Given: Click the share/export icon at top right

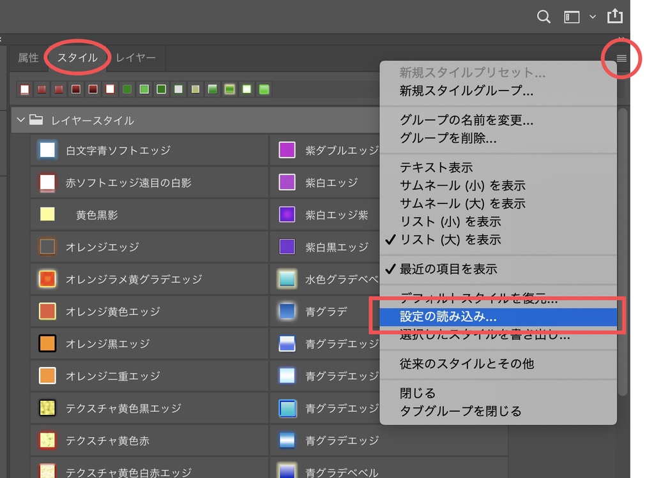Looking at the screenshot, I should tap(615, 17).
